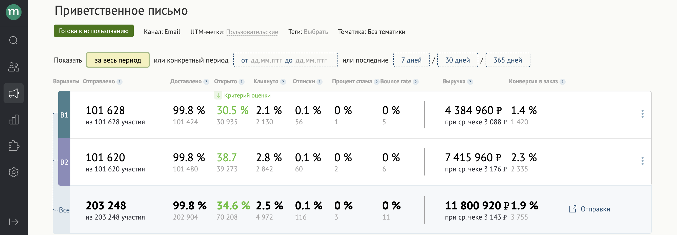The width and height of the screenshot is (677, 235).
Task: Show help for Выручка column
Action: pos(470,82)
